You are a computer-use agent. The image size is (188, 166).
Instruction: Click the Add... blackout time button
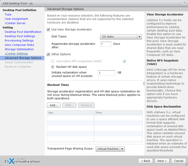click(54, 105)
